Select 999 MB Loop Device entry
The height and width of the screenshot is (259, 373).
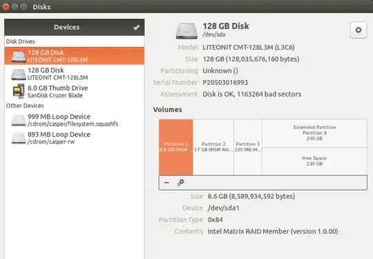pyautogui.click(x=74, y=120)
